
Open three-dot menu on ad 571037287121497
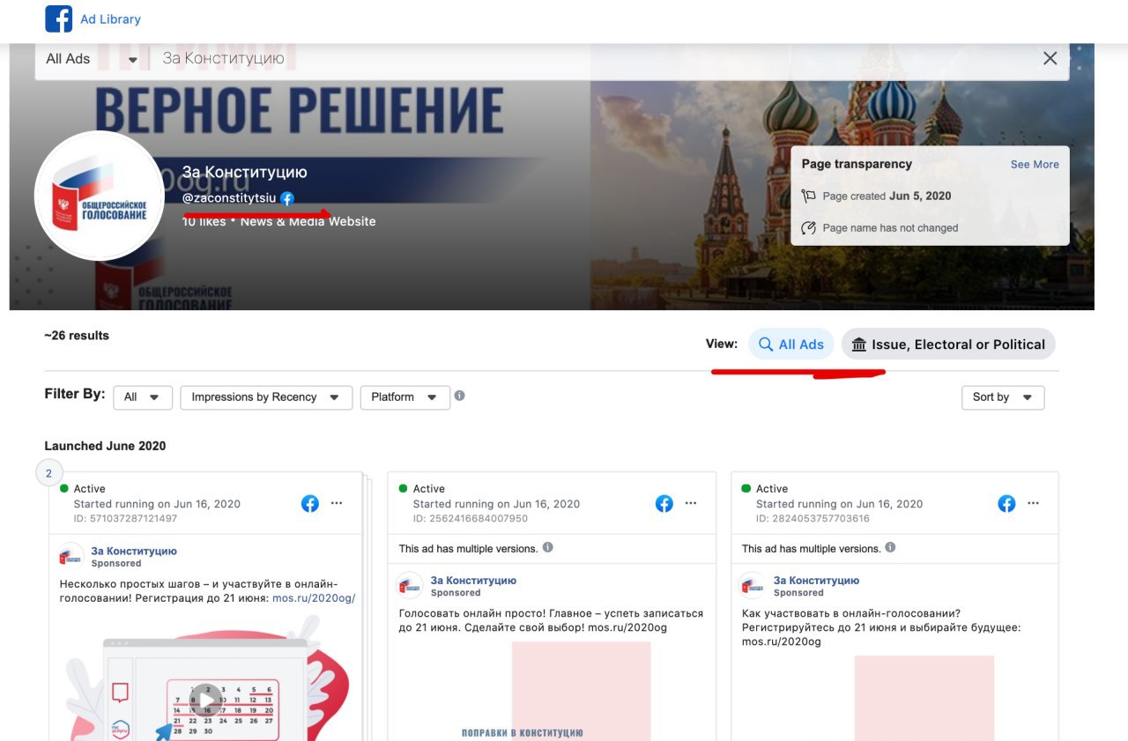click(337, 503)
